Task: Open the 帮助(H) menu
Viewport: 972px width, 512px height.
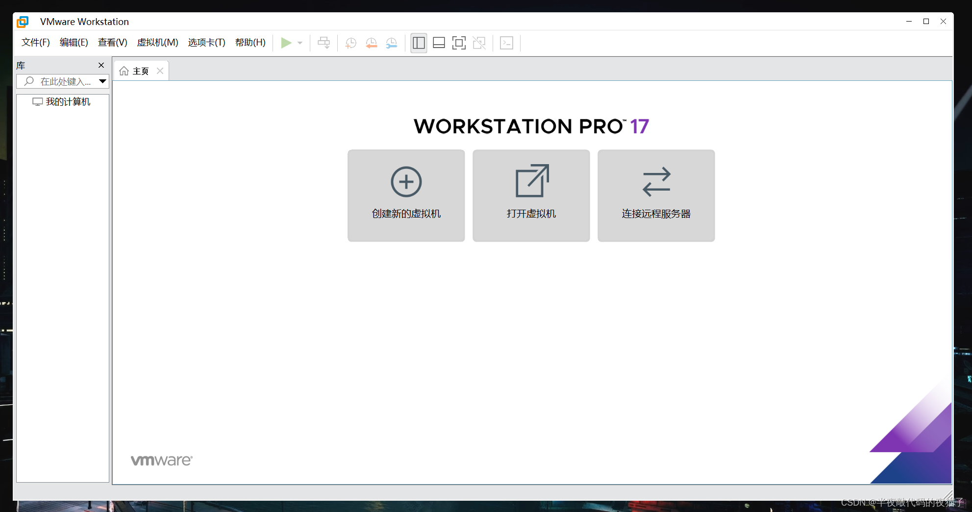Action: [x=250, y=43]
